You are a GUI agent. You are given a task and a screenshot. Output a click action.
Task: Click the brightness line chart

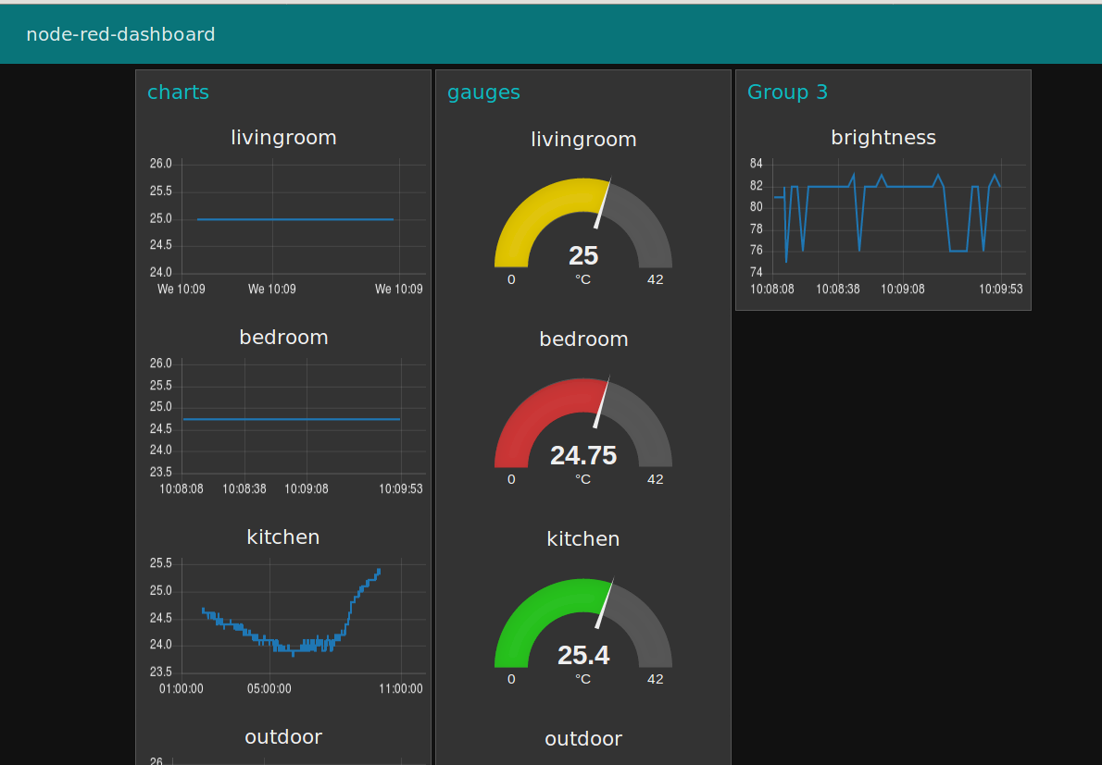pos(885,226)
